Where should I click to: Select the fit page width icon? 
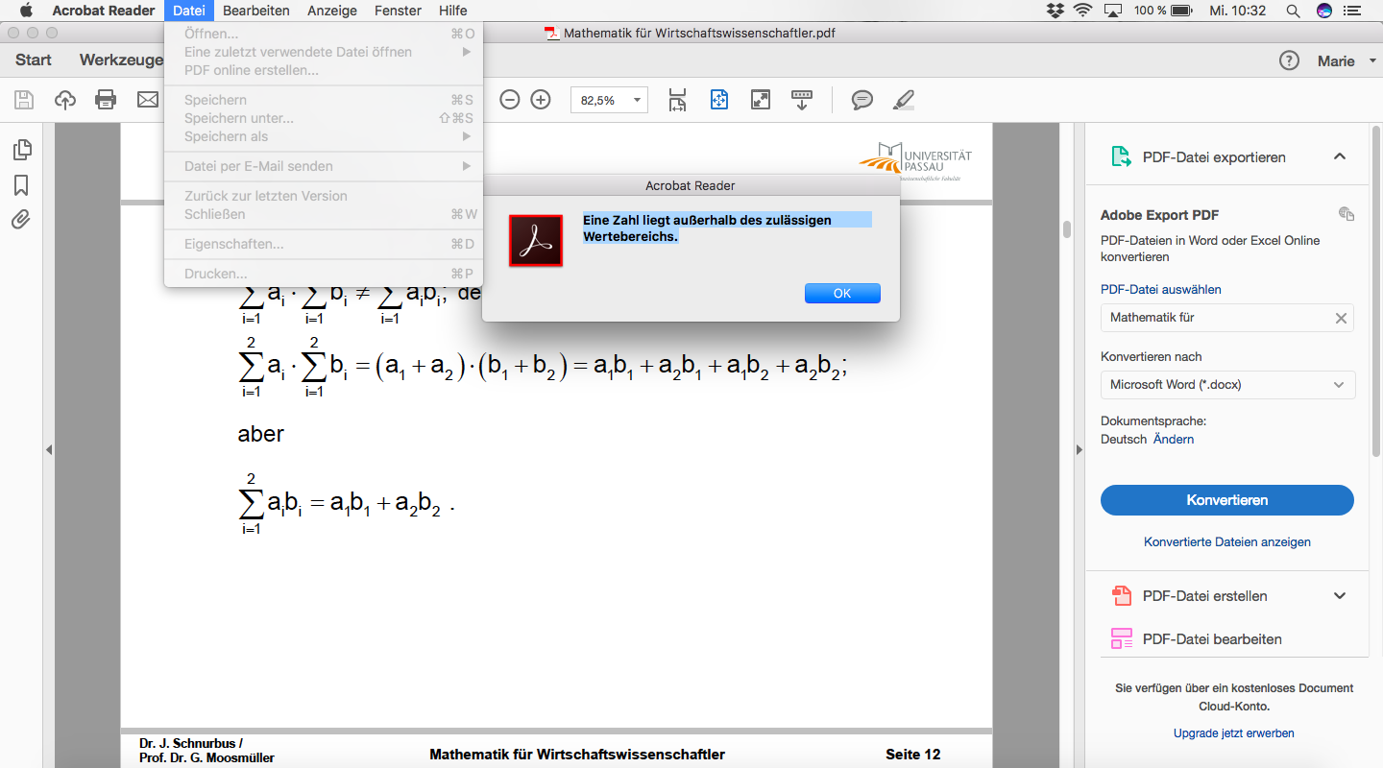tap(678, 100)
